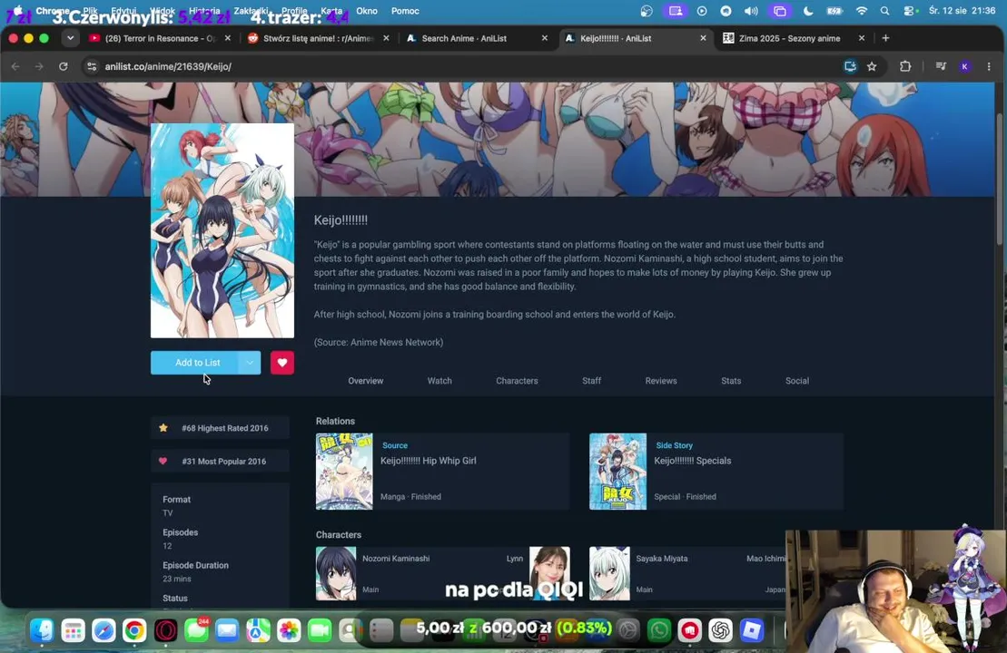Click Sayaka Miyata character portrait
The height and width of the screenshot is (653, 1007).
coord(609,573)
